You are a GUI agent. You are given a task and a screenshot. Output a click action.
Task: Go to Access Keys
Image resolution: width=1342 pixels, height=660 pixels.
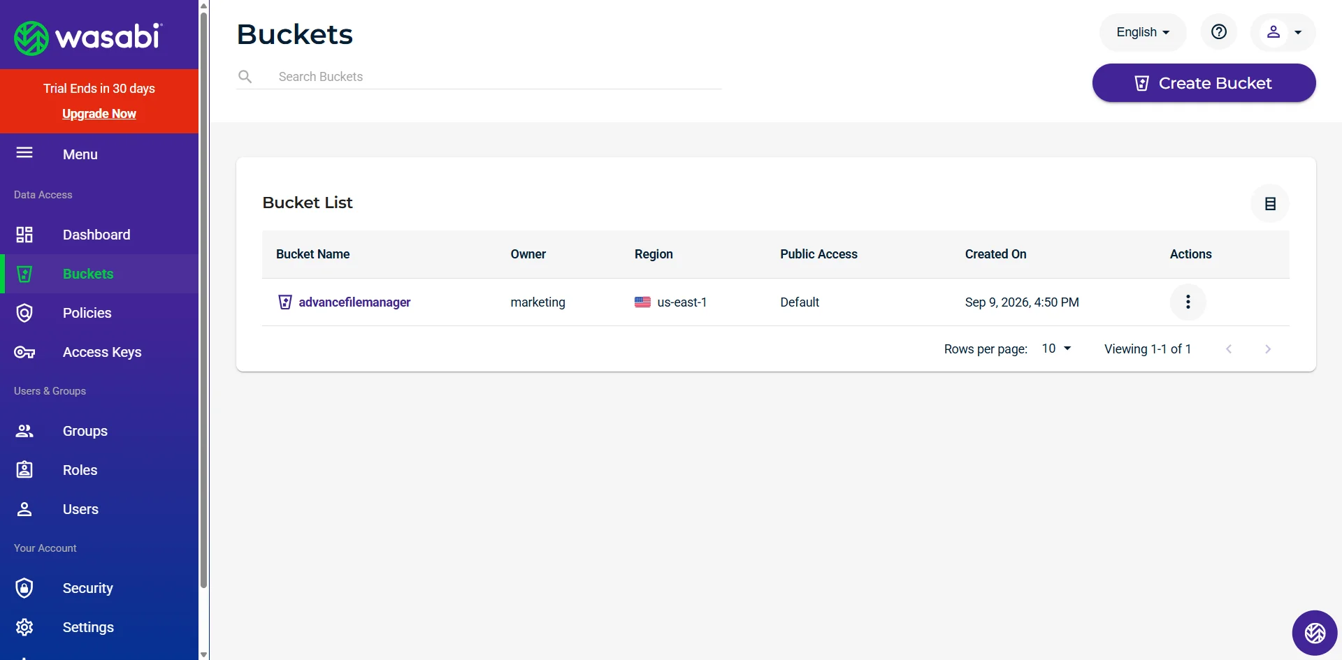coord(99,352)
